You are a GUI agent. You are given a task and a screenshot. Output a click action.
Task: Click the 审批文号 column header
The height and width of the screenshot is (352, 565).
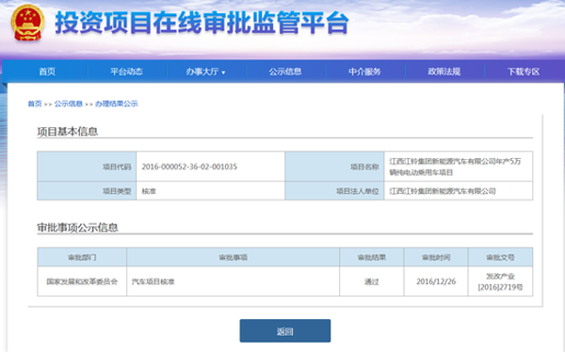(x=500, y=257)
